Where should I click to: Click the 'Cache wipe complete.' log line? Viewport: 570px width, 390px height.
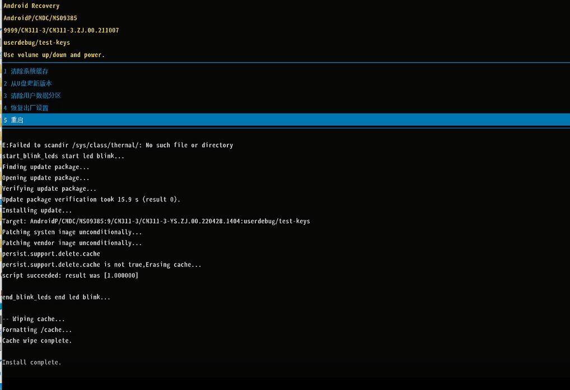pos(37,341)
